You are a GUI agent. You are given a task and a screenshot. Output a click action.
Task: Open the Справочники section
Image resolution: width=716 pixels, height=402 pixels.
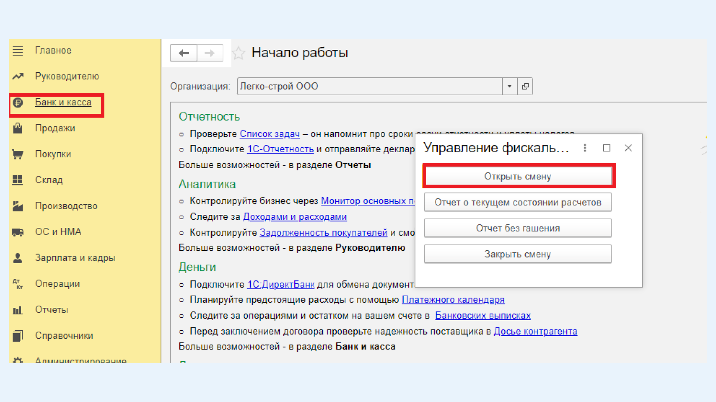(64, 336)
